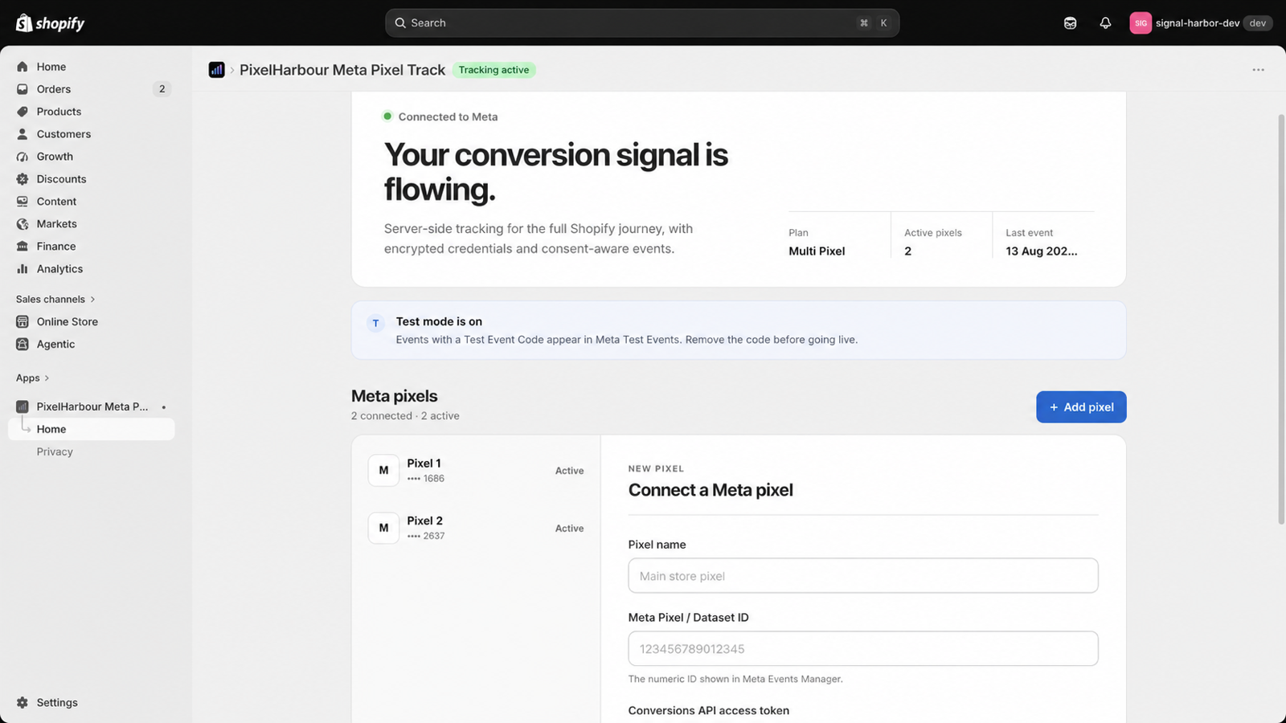Click the 'Tracking active' status badge
Viewport: 1286px width, 723px height.
pos(494,70)
